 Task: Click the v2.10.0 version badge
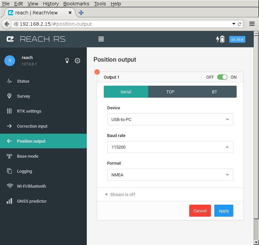(237, 39)
